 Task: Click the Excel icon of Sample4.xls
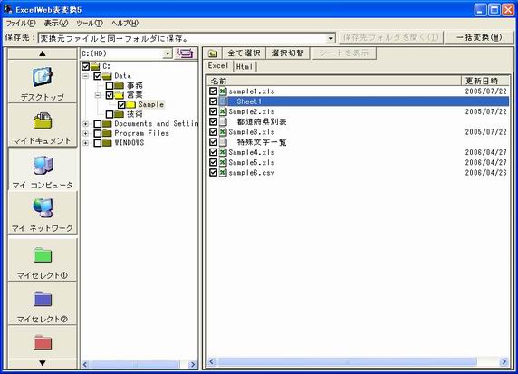[223, 152]
